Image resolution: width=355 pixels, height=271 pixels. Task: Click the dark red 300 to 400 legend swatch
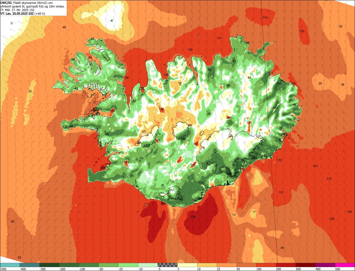click(305, 265)
